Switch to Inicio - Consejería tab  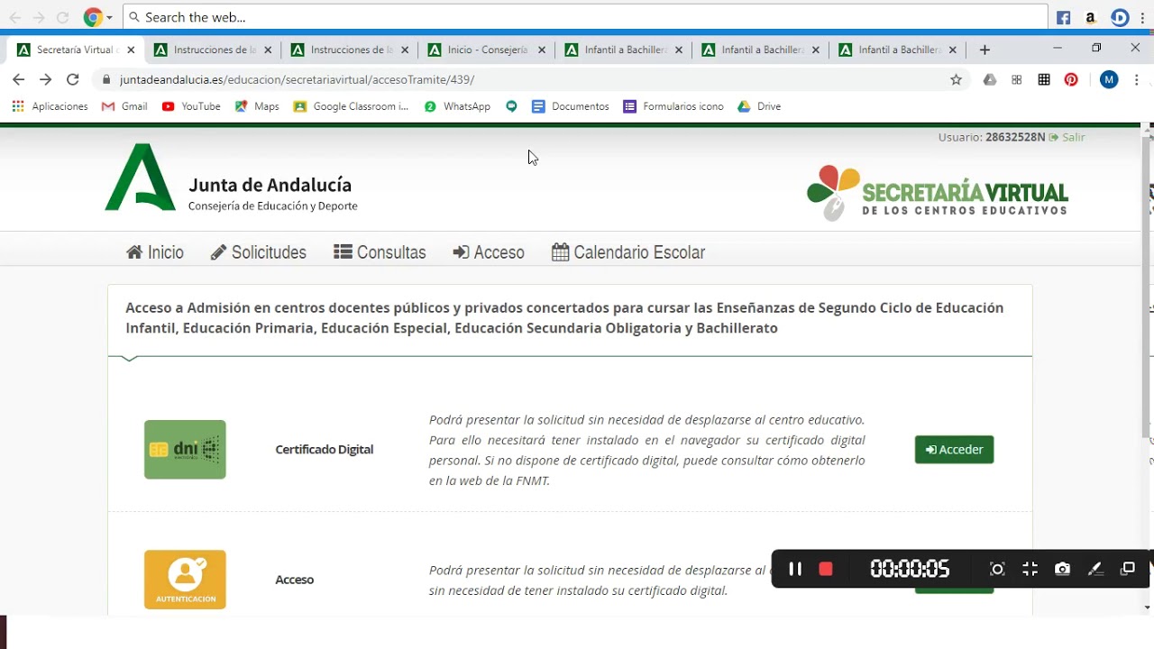[487, 50]
